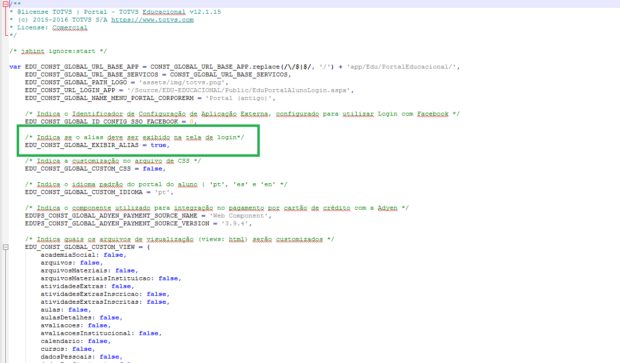620x363 pixels.
Task: Click the EDU_CONST_GLOBAL_URL_BASE_APP variable name
Action: pyautogui.click(x=82, y=67)
